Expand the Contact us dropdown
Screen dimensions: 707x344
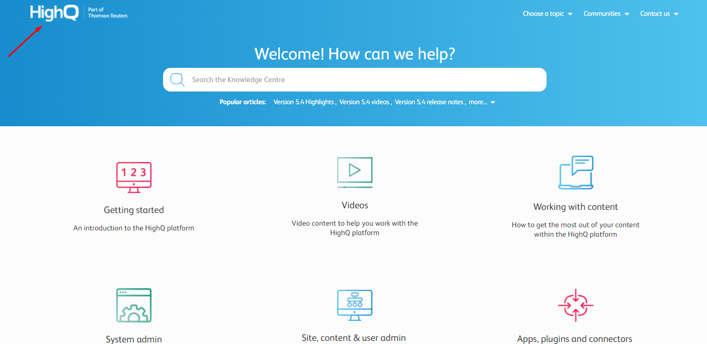pos(659,14)
